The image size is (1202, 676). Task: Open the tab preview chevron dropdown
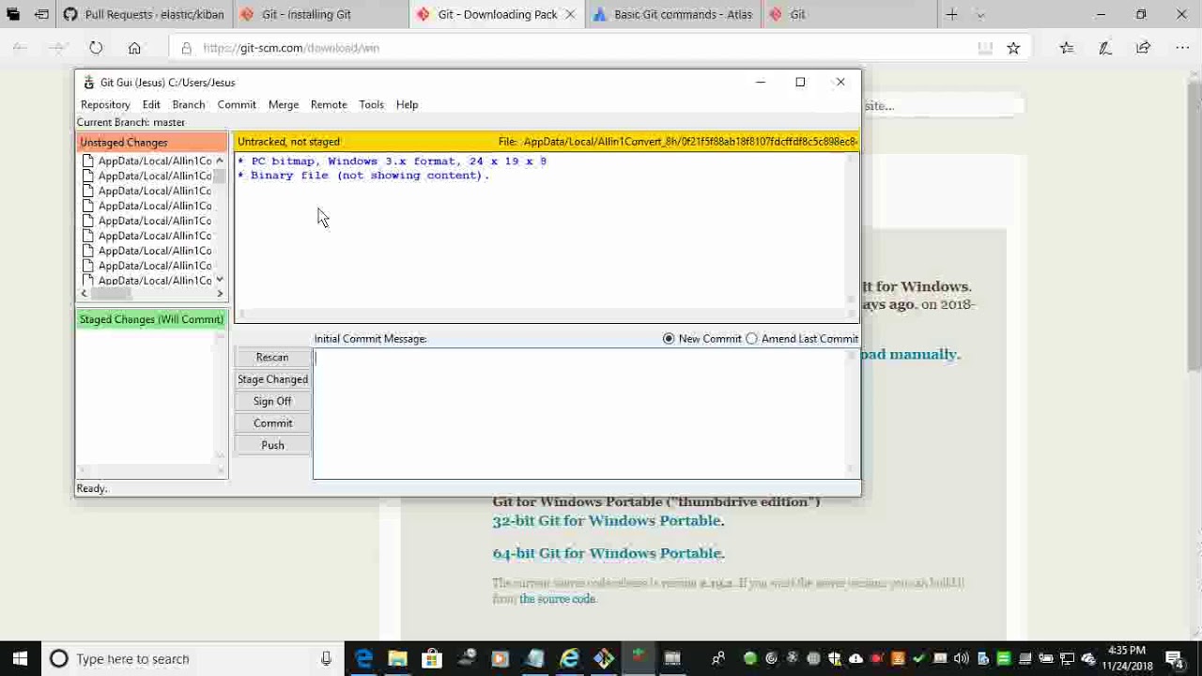[980, 14]
